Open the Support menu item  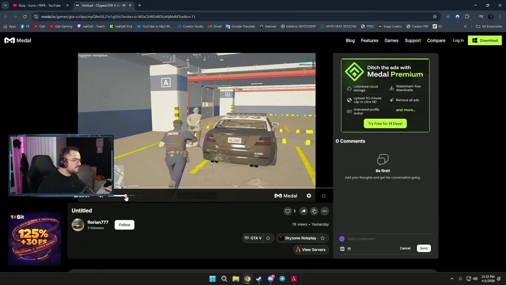coord(413,40)
